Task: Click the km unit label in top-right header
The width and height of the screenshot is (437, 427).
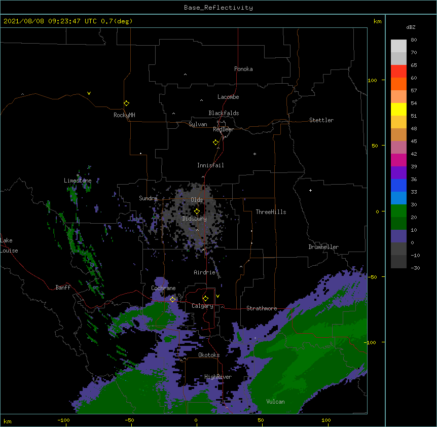Action: pyautogui.click(x=377, y=21)
